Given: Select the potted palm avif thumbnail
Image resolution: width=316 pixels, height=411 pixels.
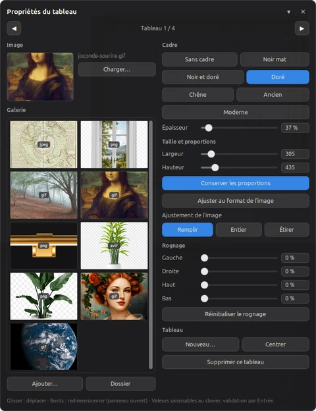Looking at the screenshot, I should coord(115,246).
